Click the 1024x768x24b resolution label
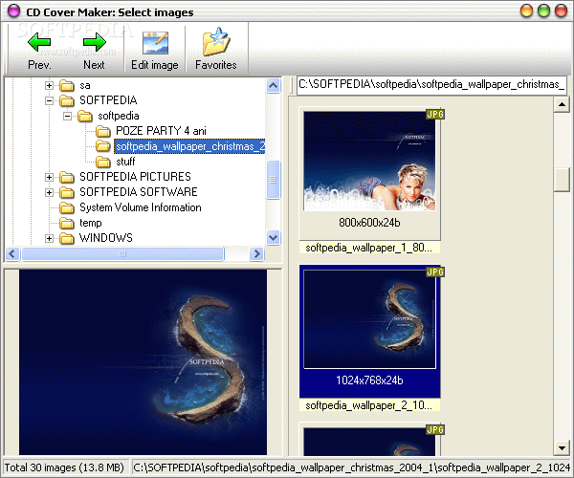The image size is (574, 478). [x=369, y=380]
